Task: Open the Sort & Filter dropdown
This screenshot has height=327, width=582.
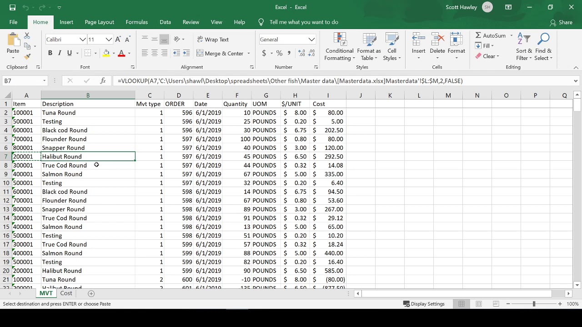Action: coord(524,46)
